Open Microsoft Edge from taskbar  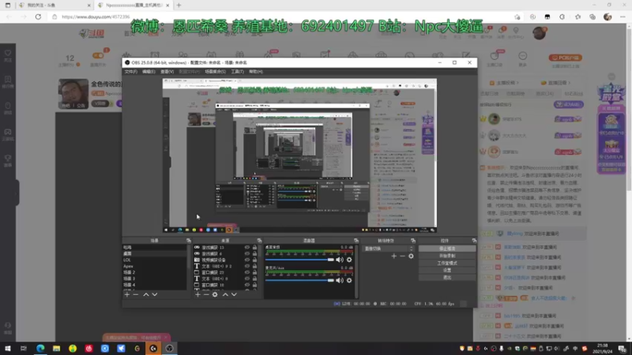(40, 349)
